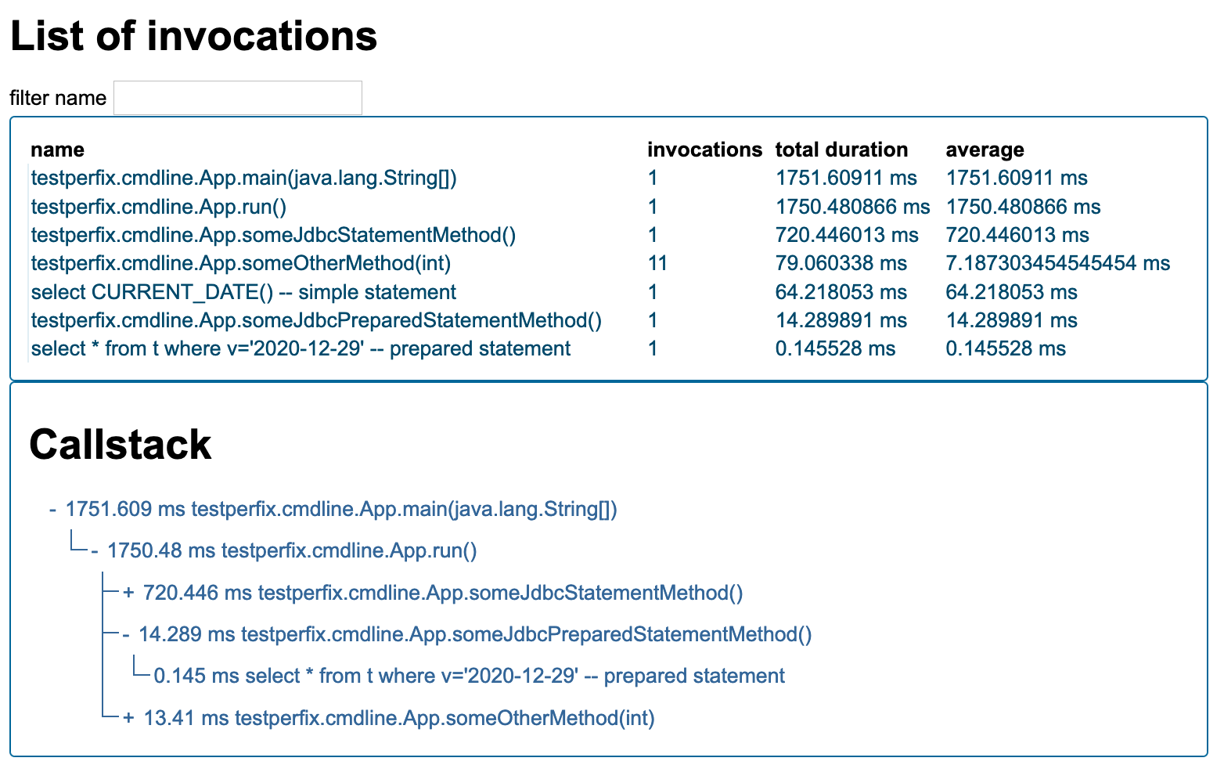Select 13.41 ms someOtherMethod callstack entry text
1224x783 pixels.
coord(399,719)
